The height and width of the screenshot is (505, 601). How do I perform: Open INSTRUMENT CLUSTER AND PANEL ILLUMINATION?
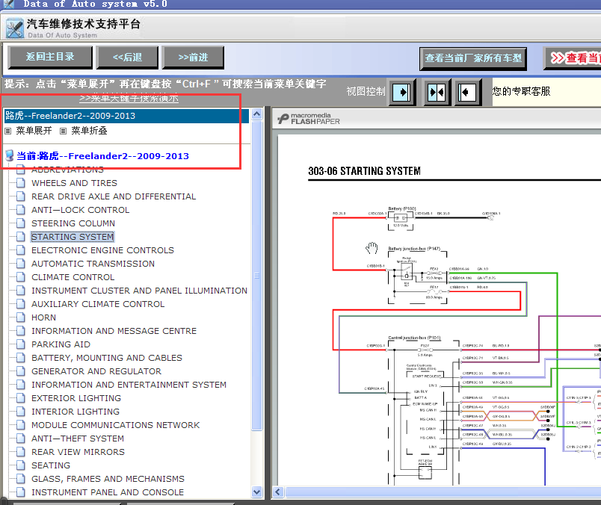coord(140,291)
